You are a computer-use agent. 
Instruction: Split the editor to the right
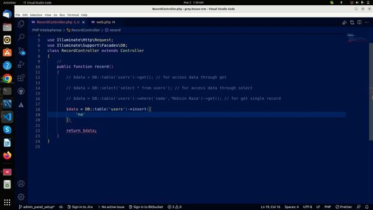pyautogui.click(x=360, y=22)
